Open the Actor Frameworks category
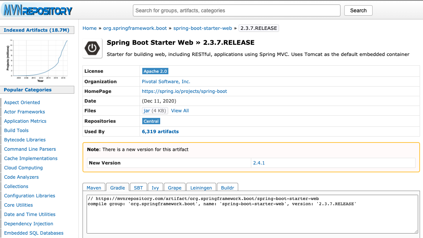Viewport: 423px width, 238px height. pyautogui.click(x=24, y=112)
